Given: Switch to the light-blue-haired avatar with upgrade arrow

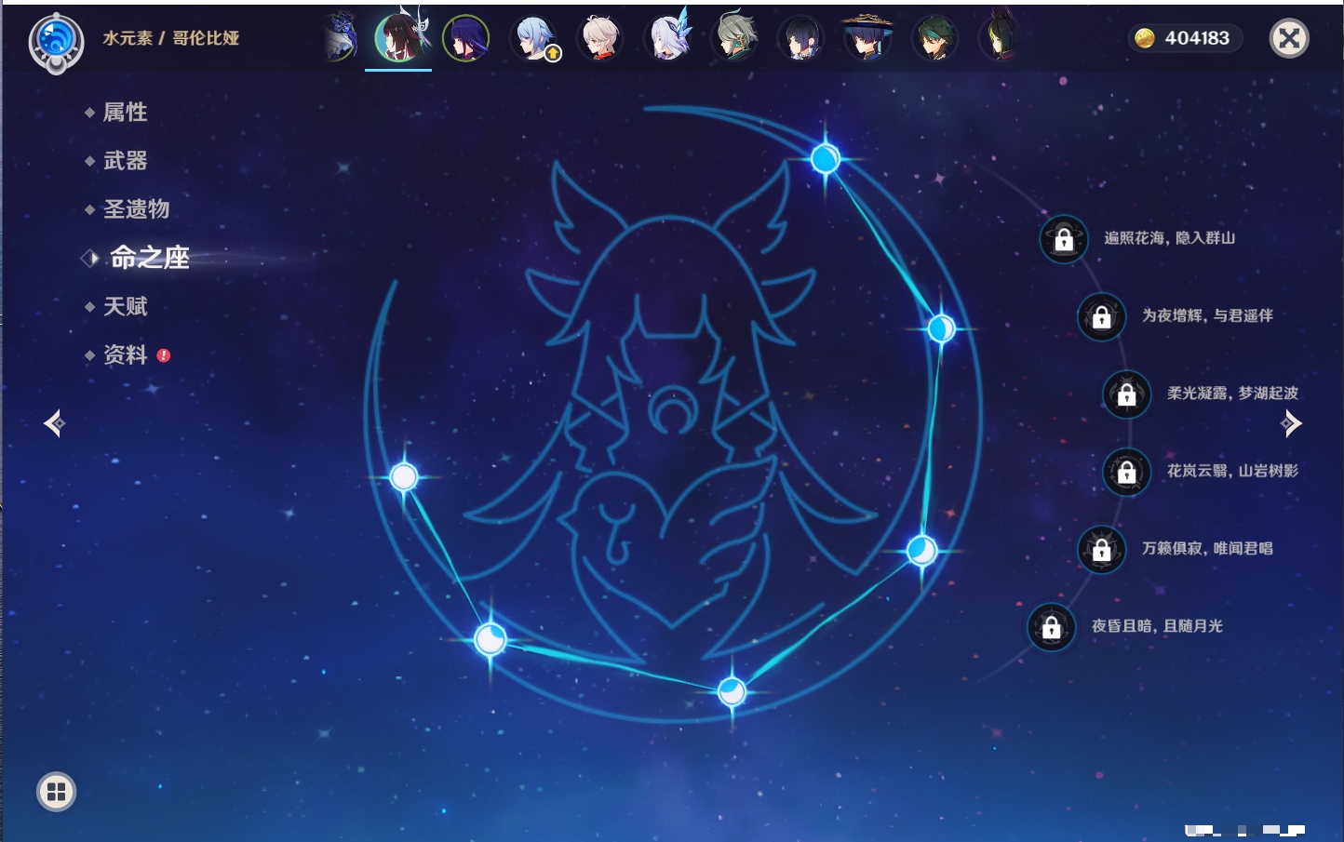Looking at the screenshot, I should (534, 38).
